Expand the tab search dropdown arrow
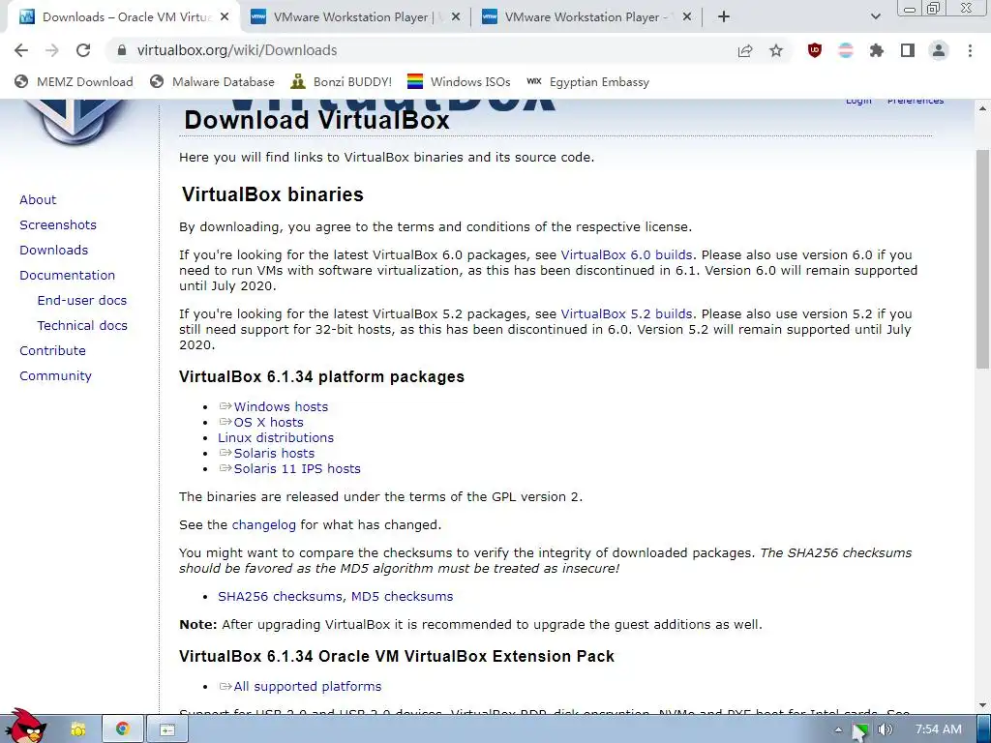Screen dimensions: 991x743 (x=875, y=17)
